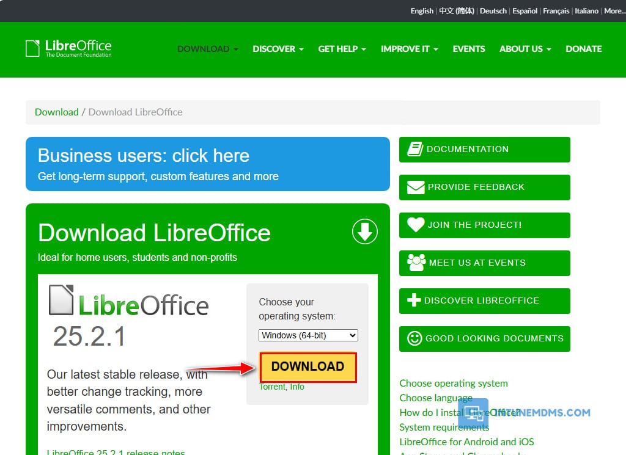Click the DOCUMENTATION button label
This screenshot has width=626, height=455.
point(468,149)
